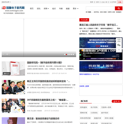Open 在线咨询 in the floating sidebar
The width and height of the screenshot is (124, 124).
point(119,40)
